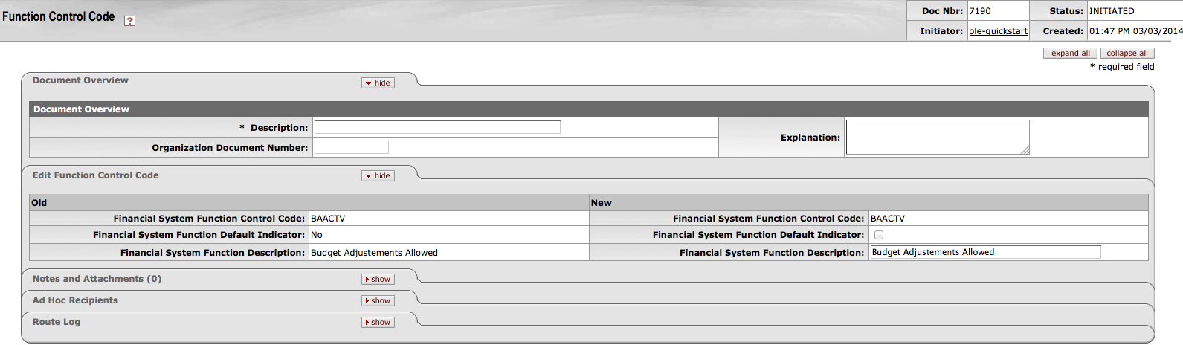The image size is (1183, 345).
Task: Toggle the Financial System Function Default Indicator checkbox
Action: coord(879,235)
